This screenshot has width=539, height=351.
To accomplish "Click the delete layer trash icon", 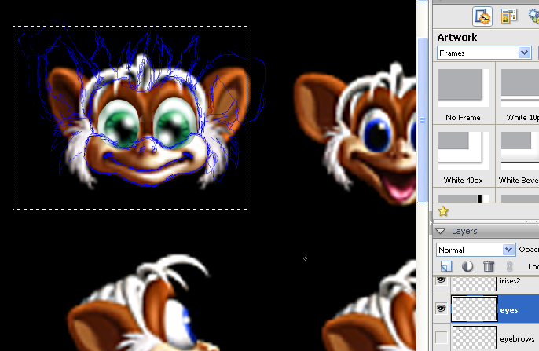I will pos(489,266).
